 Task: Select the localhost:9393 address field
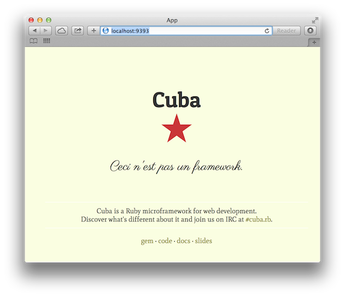pyautogui.click(x=186, y=31)
